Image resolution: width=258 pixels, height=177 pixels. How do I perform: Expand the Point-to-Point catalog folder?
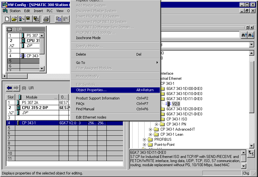pyautogui.click(x=145, y=145)
